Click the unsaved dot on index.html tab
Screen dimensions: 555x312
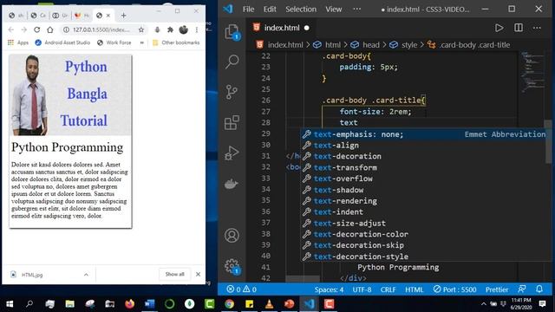[x=306, y=28]
